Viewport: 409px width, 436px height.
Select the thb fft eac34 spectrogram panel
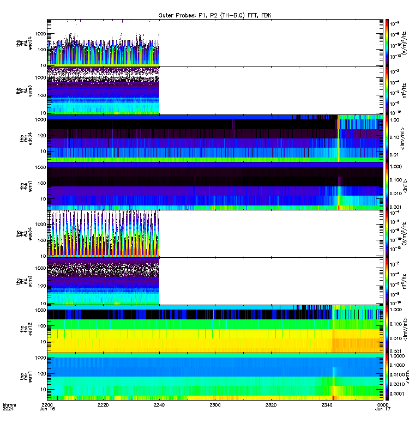215,43
